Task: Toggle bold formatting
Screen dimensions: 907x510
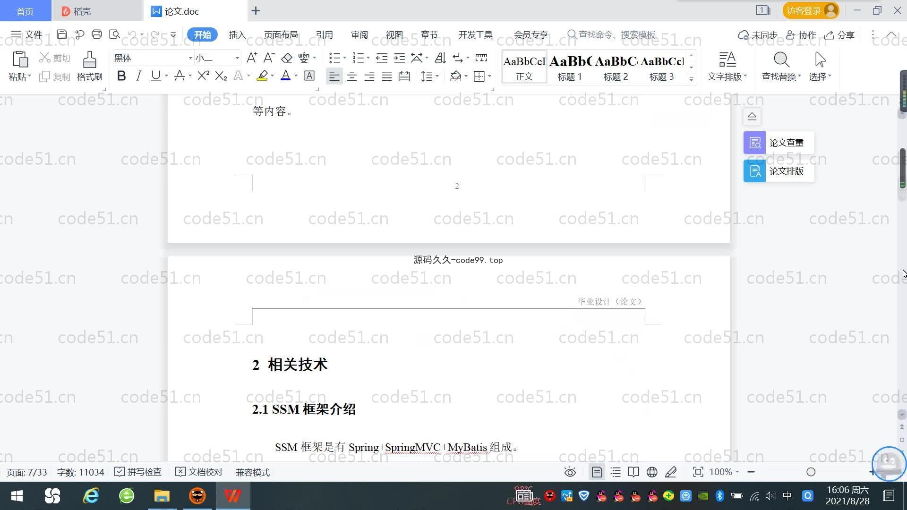Action: [x=121, y=76]
